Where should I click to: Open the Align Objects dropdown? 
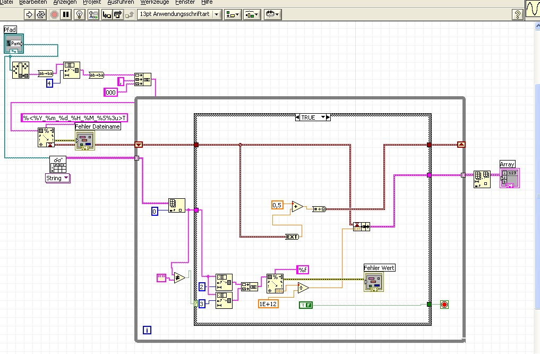pos(233,14)
